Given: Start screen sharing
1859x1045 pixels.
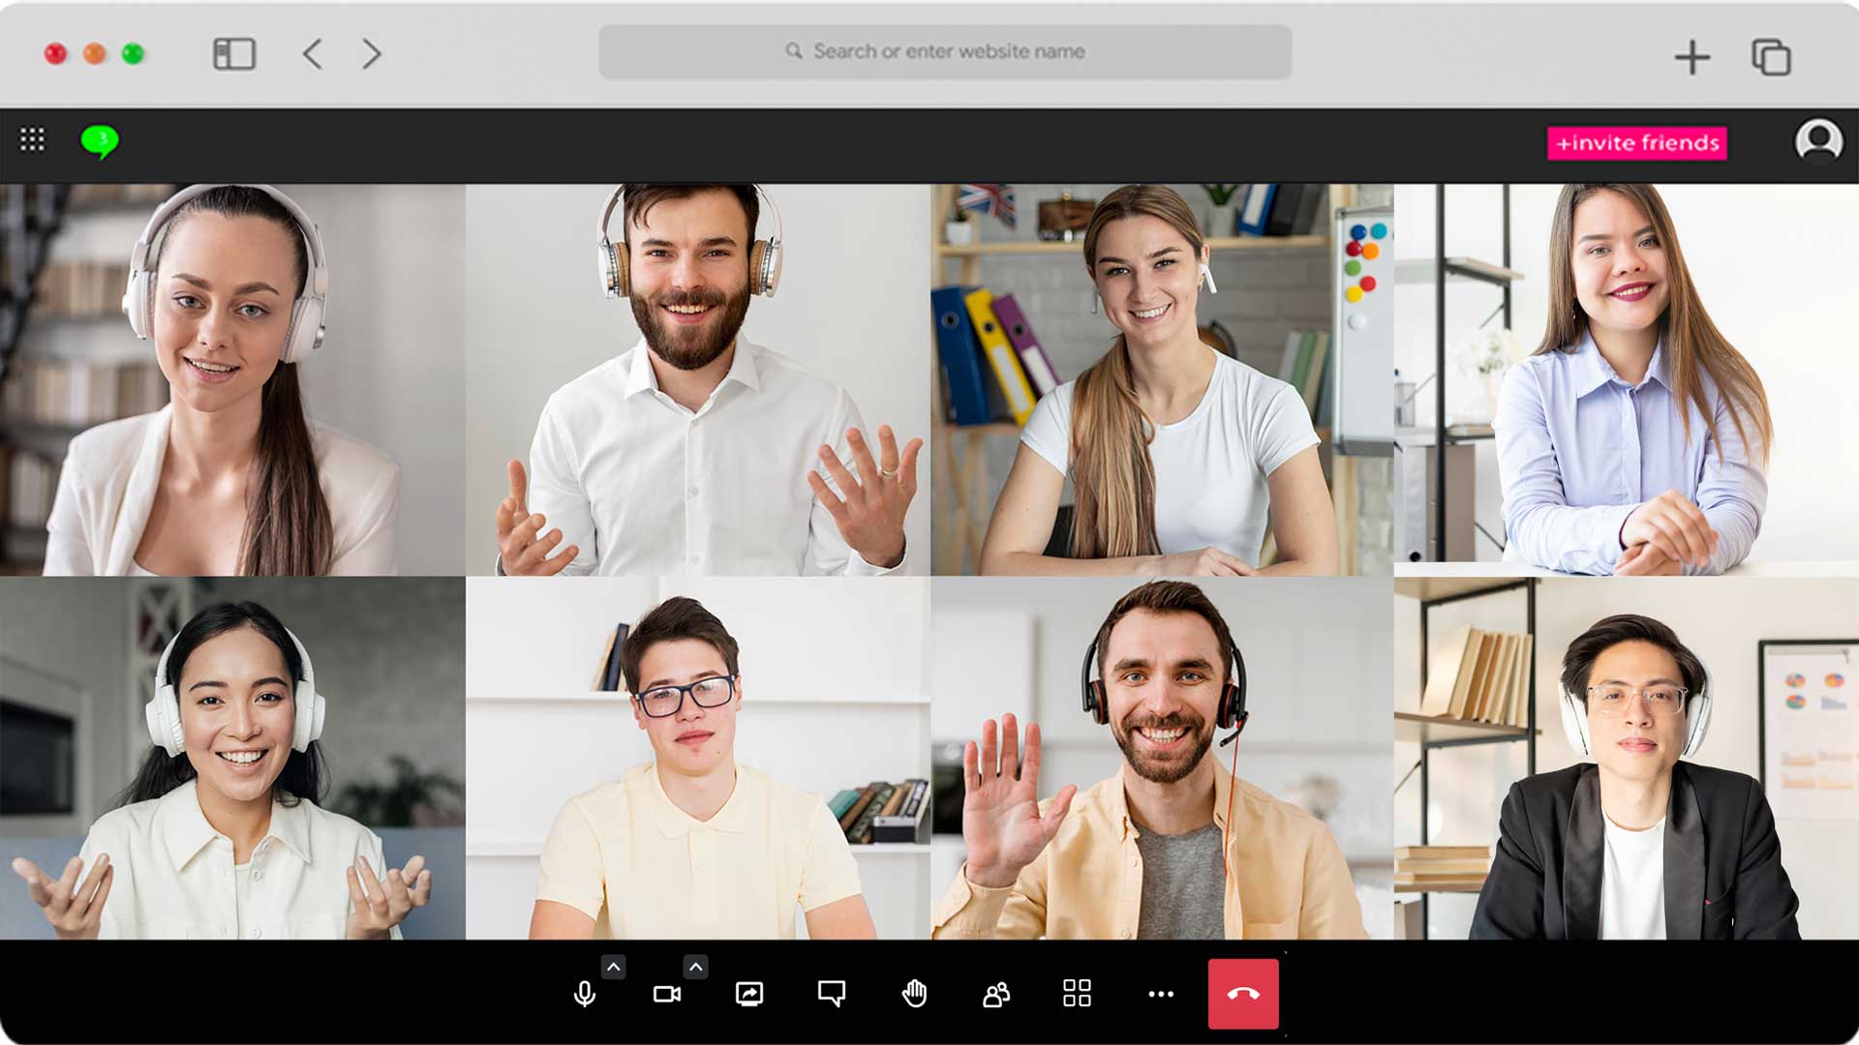Looking at the screenshot, I should [x=749, y=994].
